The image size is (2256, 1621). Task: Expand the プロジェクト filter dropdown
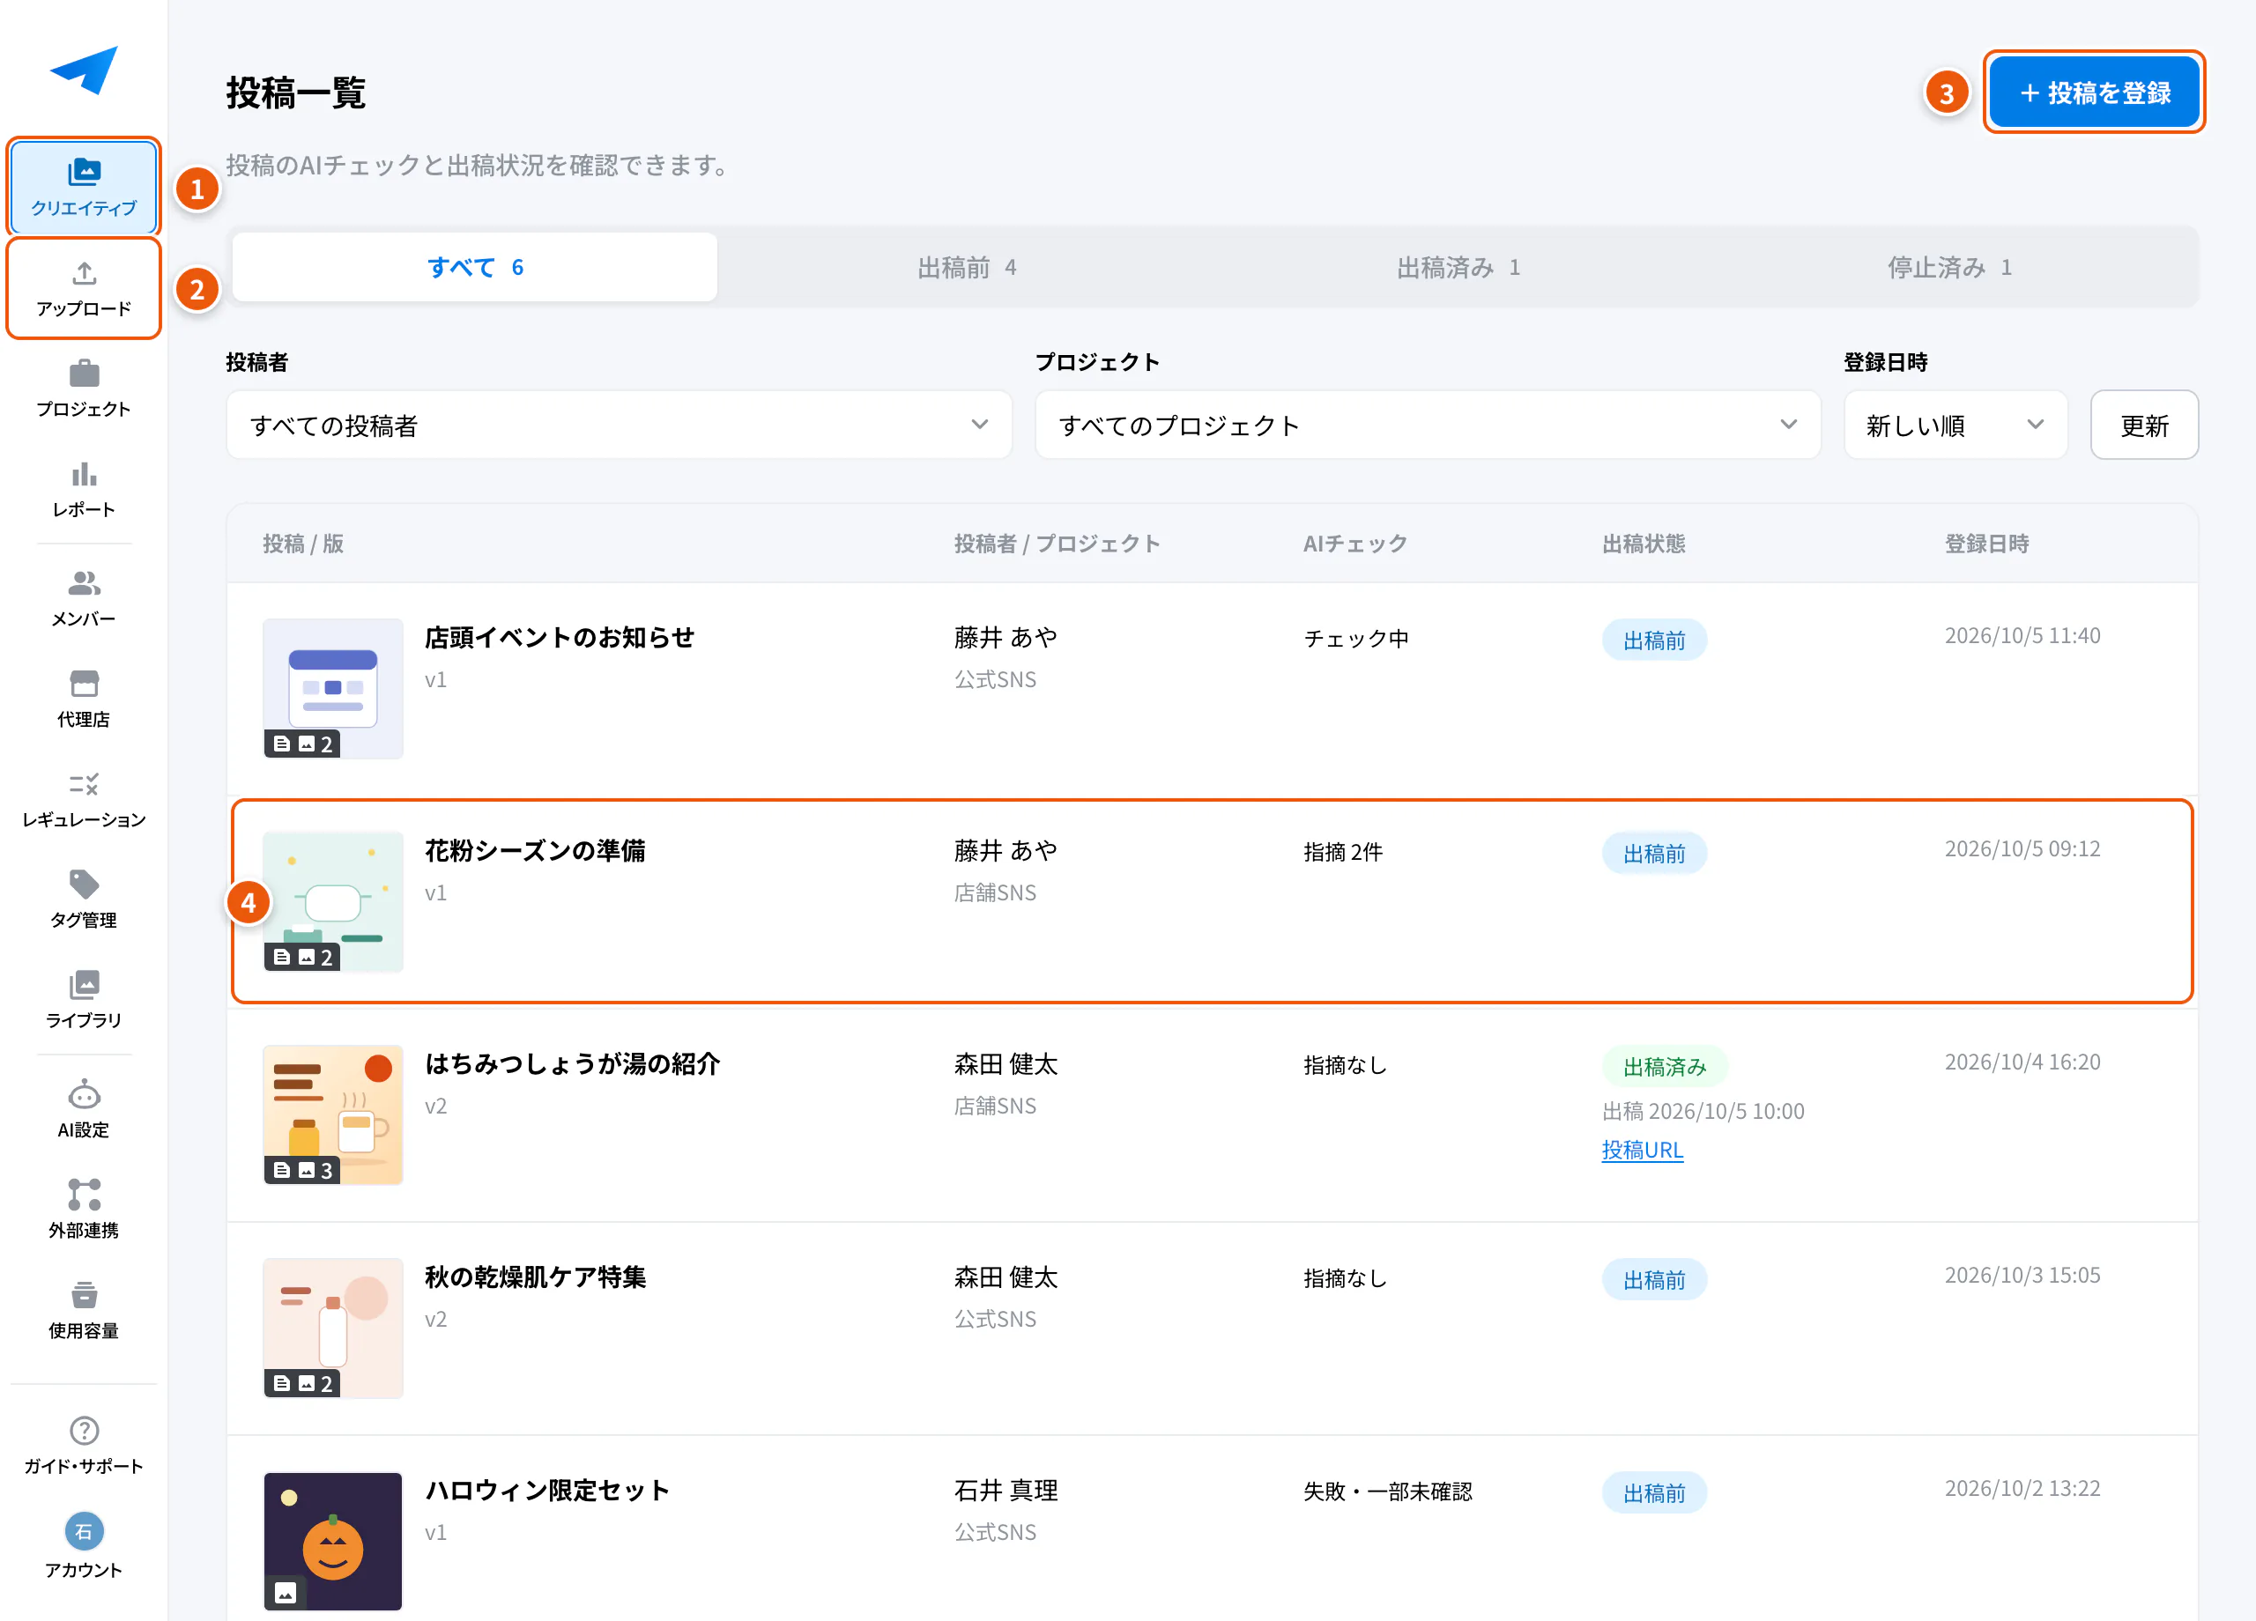[x=1428, y=425]
